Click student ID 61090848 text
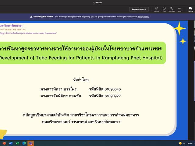 click(112, 89)
